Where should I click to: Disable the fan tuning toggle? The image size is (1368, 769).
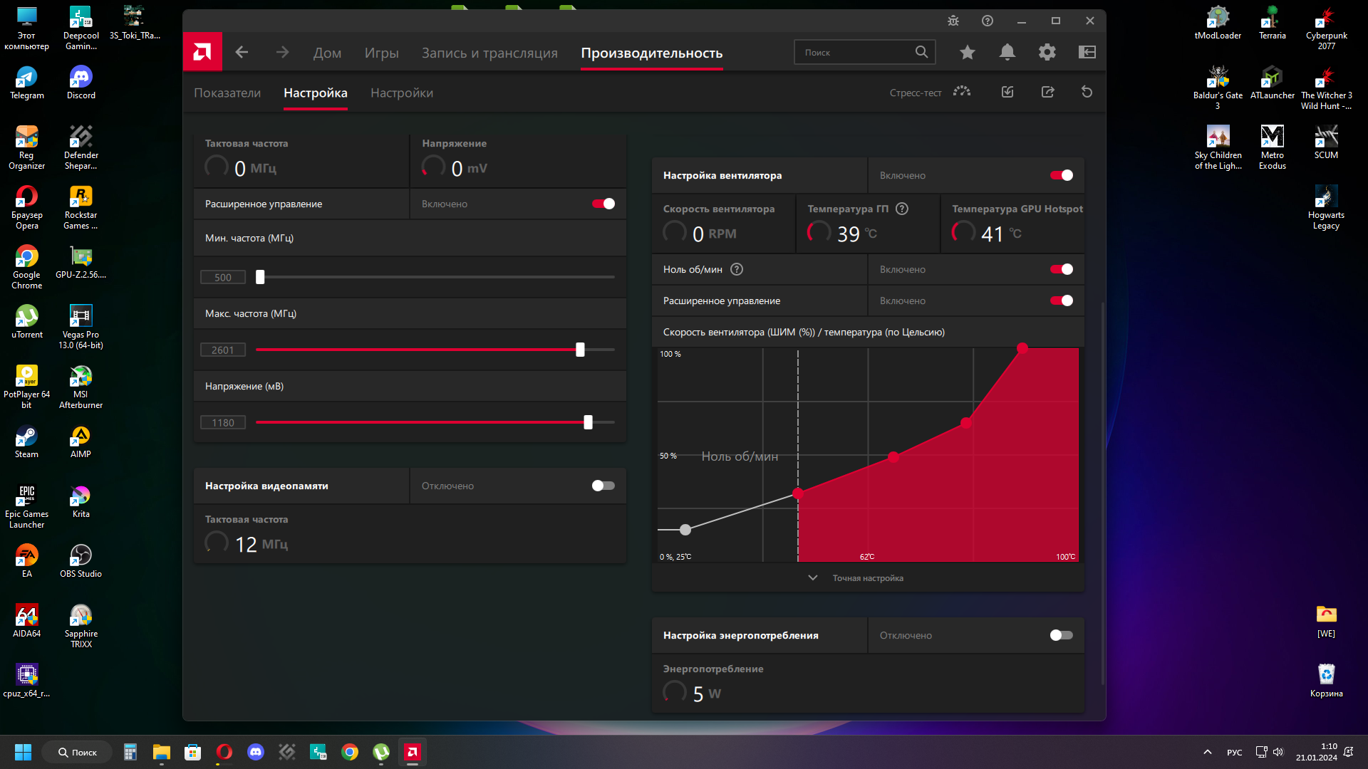click(x=1061, y=175)
